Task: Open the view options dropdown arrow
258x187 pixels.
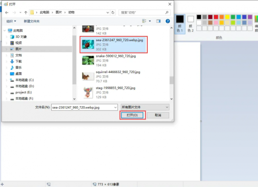Action: point(150,21)
